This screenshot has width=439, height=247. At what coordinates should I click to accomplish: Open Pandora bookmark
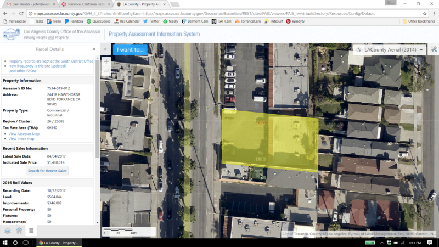(74, 21)
